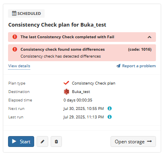164x155 pixels.
Task: Click the Next run date value
Action: coord(84,109)
